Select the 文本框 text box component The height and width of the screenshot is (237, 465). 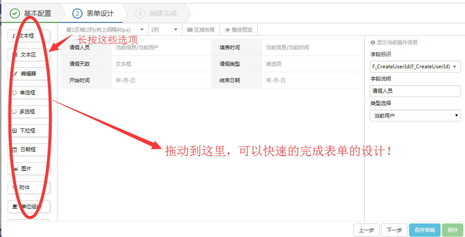click(28, 36)
